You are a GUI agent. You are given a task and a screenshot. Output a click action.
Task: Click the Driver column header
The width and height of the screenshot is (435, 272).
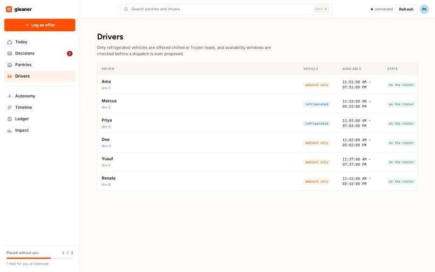tap(108, 69)
